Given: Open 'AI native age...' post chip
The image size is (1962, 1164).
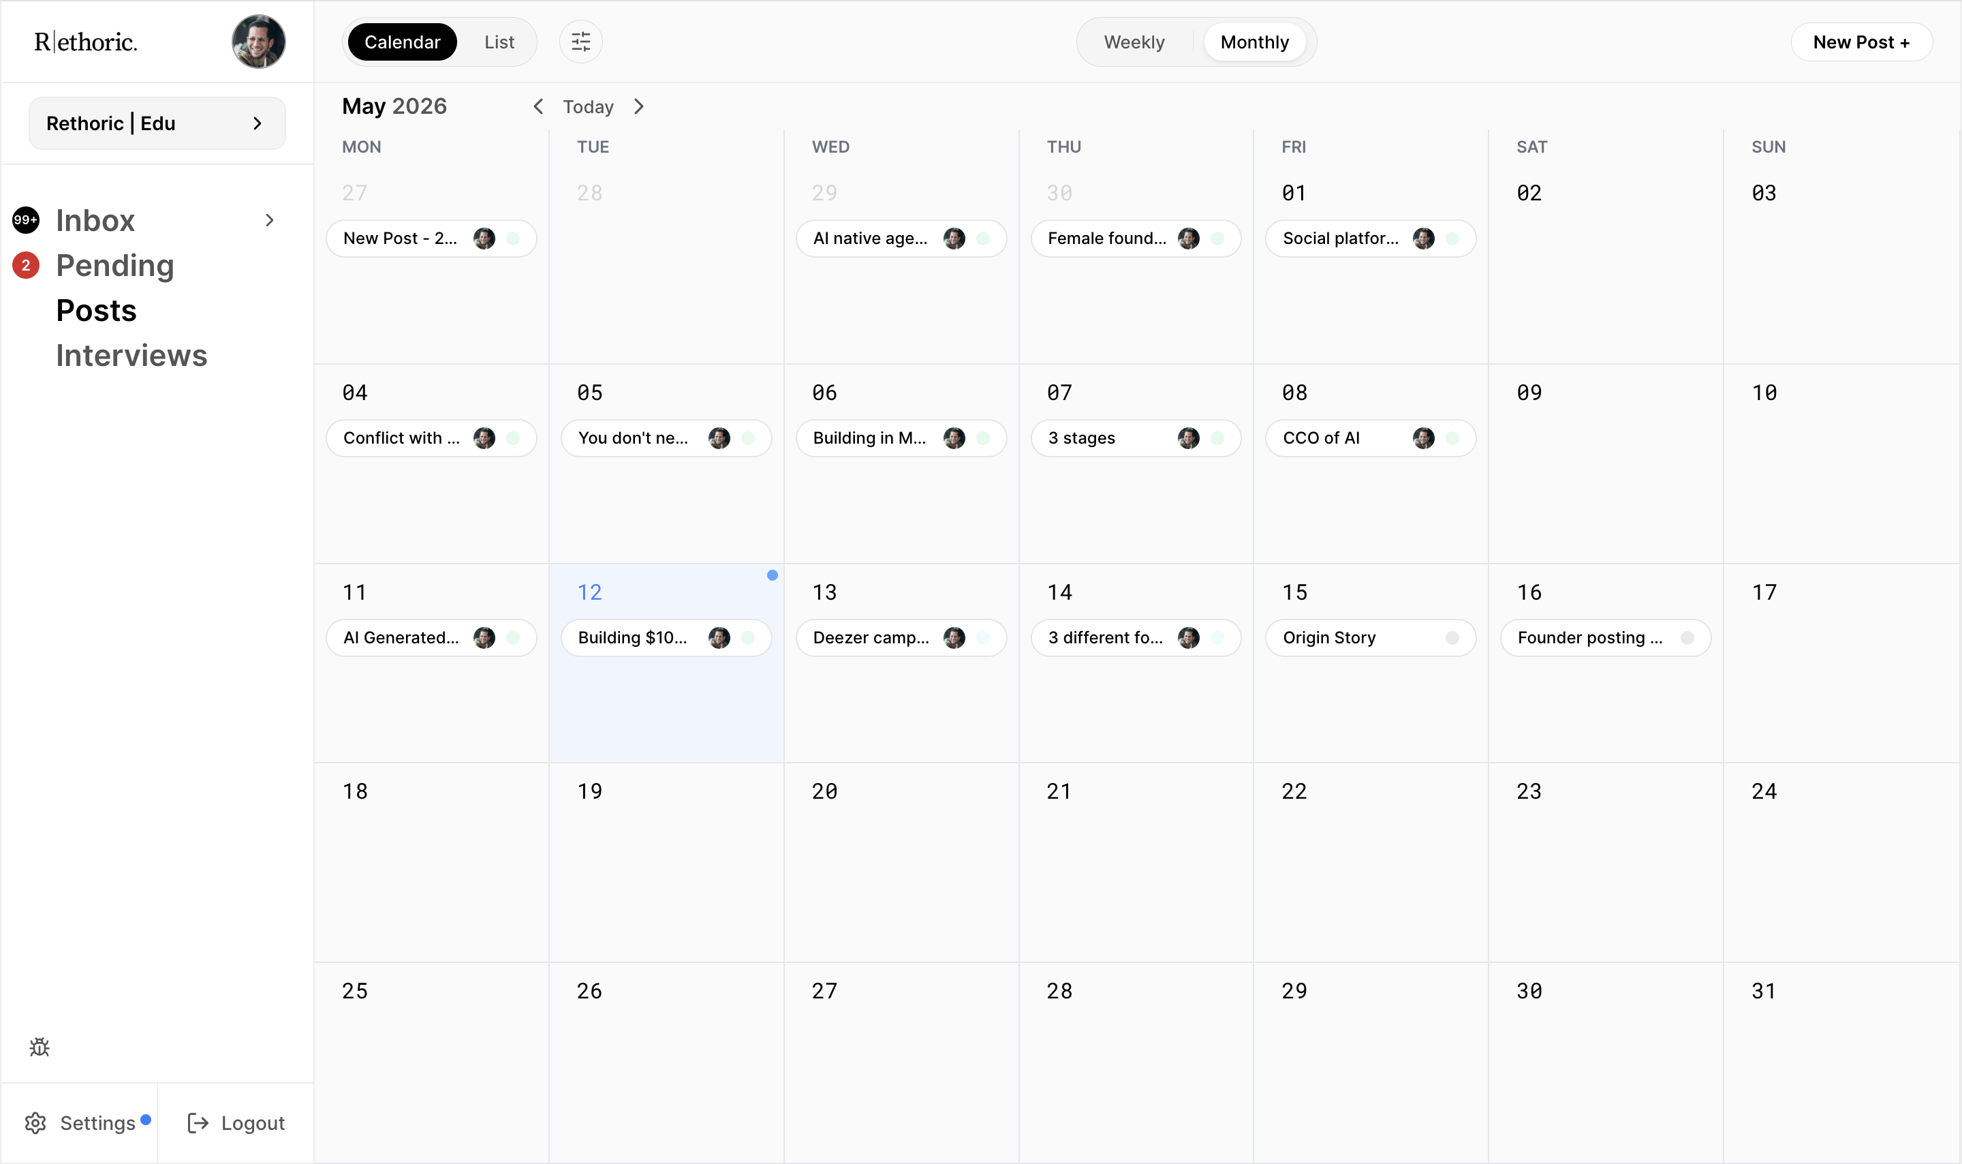Looking at the screenshot, I should (901, 239).
